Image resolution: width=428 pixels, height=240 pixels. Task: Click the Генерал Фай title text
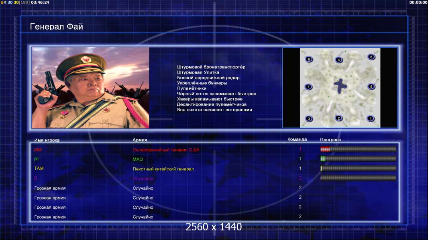point(57,27)
